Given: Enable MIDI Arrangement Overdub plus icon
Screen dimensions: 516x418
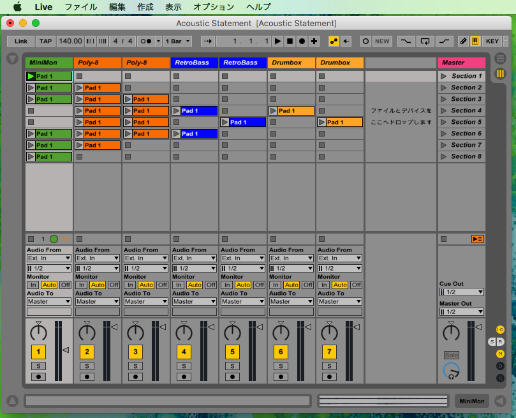Looking at the screenshot, I should [x=314, y=41].
